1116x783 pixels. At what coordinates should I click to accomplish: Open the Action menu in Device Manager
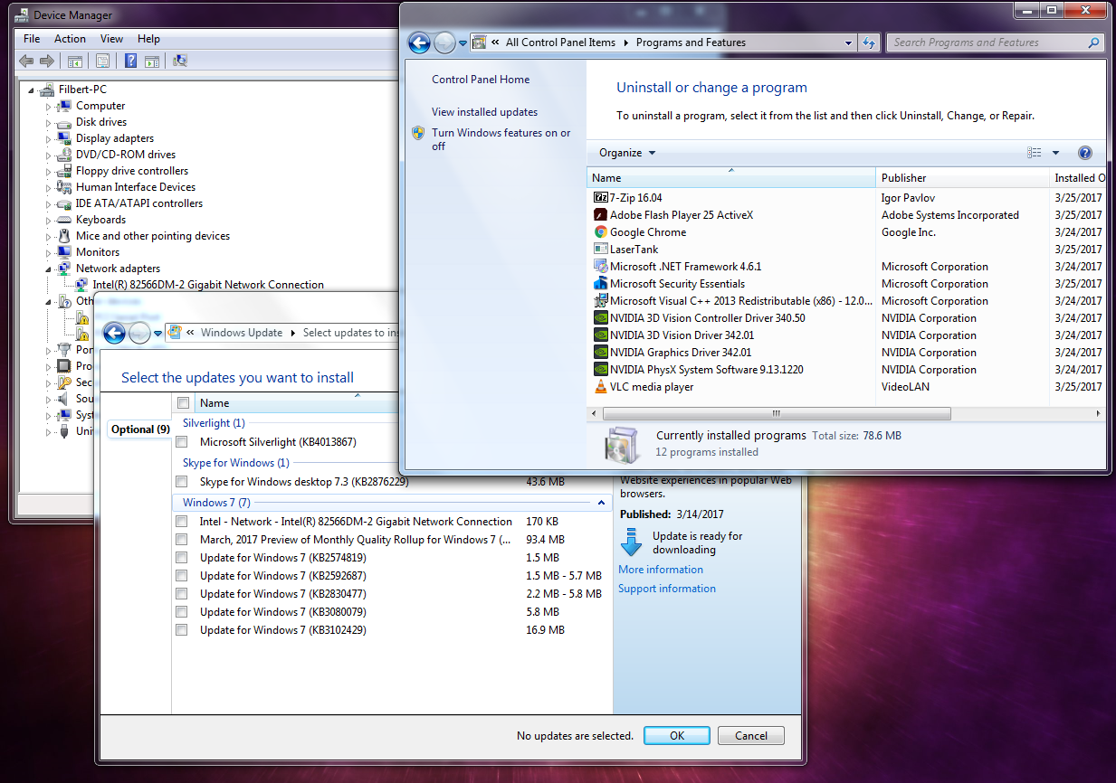click(70, 39)
